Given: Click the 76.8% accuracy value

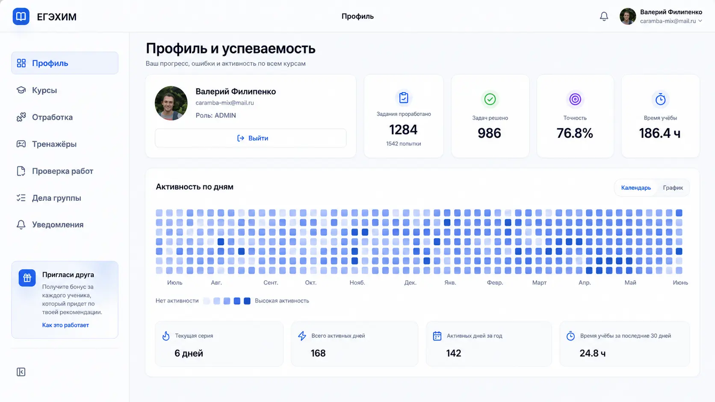Looking at the screenshot, I should (x=575, y=133).
